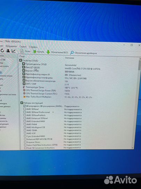Select icon beside Идентификатор платформы
This screenshot has width=141, height=189.
click(x=24, y=77)
